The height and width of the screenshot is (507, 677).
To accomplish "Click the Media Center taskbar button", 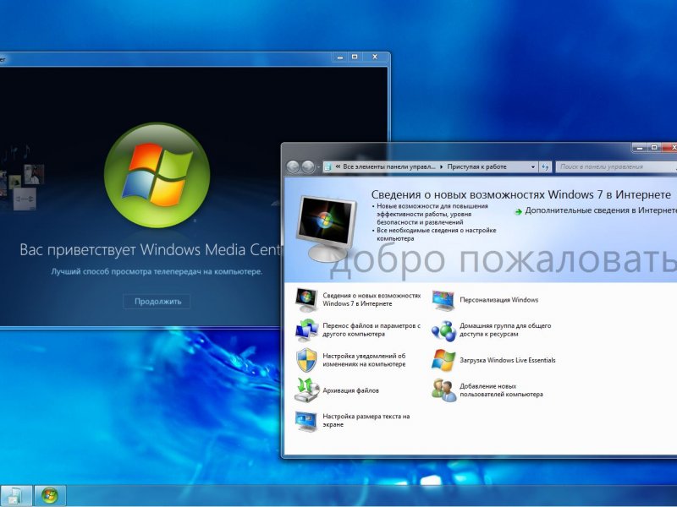I will (x=50, y=495).
